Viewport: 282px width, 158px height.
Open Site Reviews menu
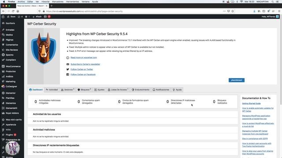pyautogui.click(x=12, y=50)
